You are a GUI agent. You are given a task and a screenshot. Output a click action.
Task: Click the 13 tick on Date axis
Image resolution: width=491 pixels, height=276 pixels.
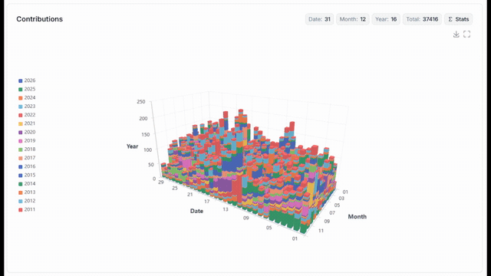coord(226,209)
